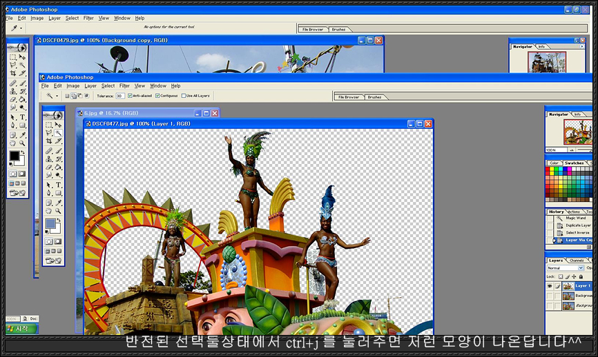Select the Rectangular Marquee tool in outer toolbox
Viewport: 598px width, 357px height.
[x=13, y=57]
